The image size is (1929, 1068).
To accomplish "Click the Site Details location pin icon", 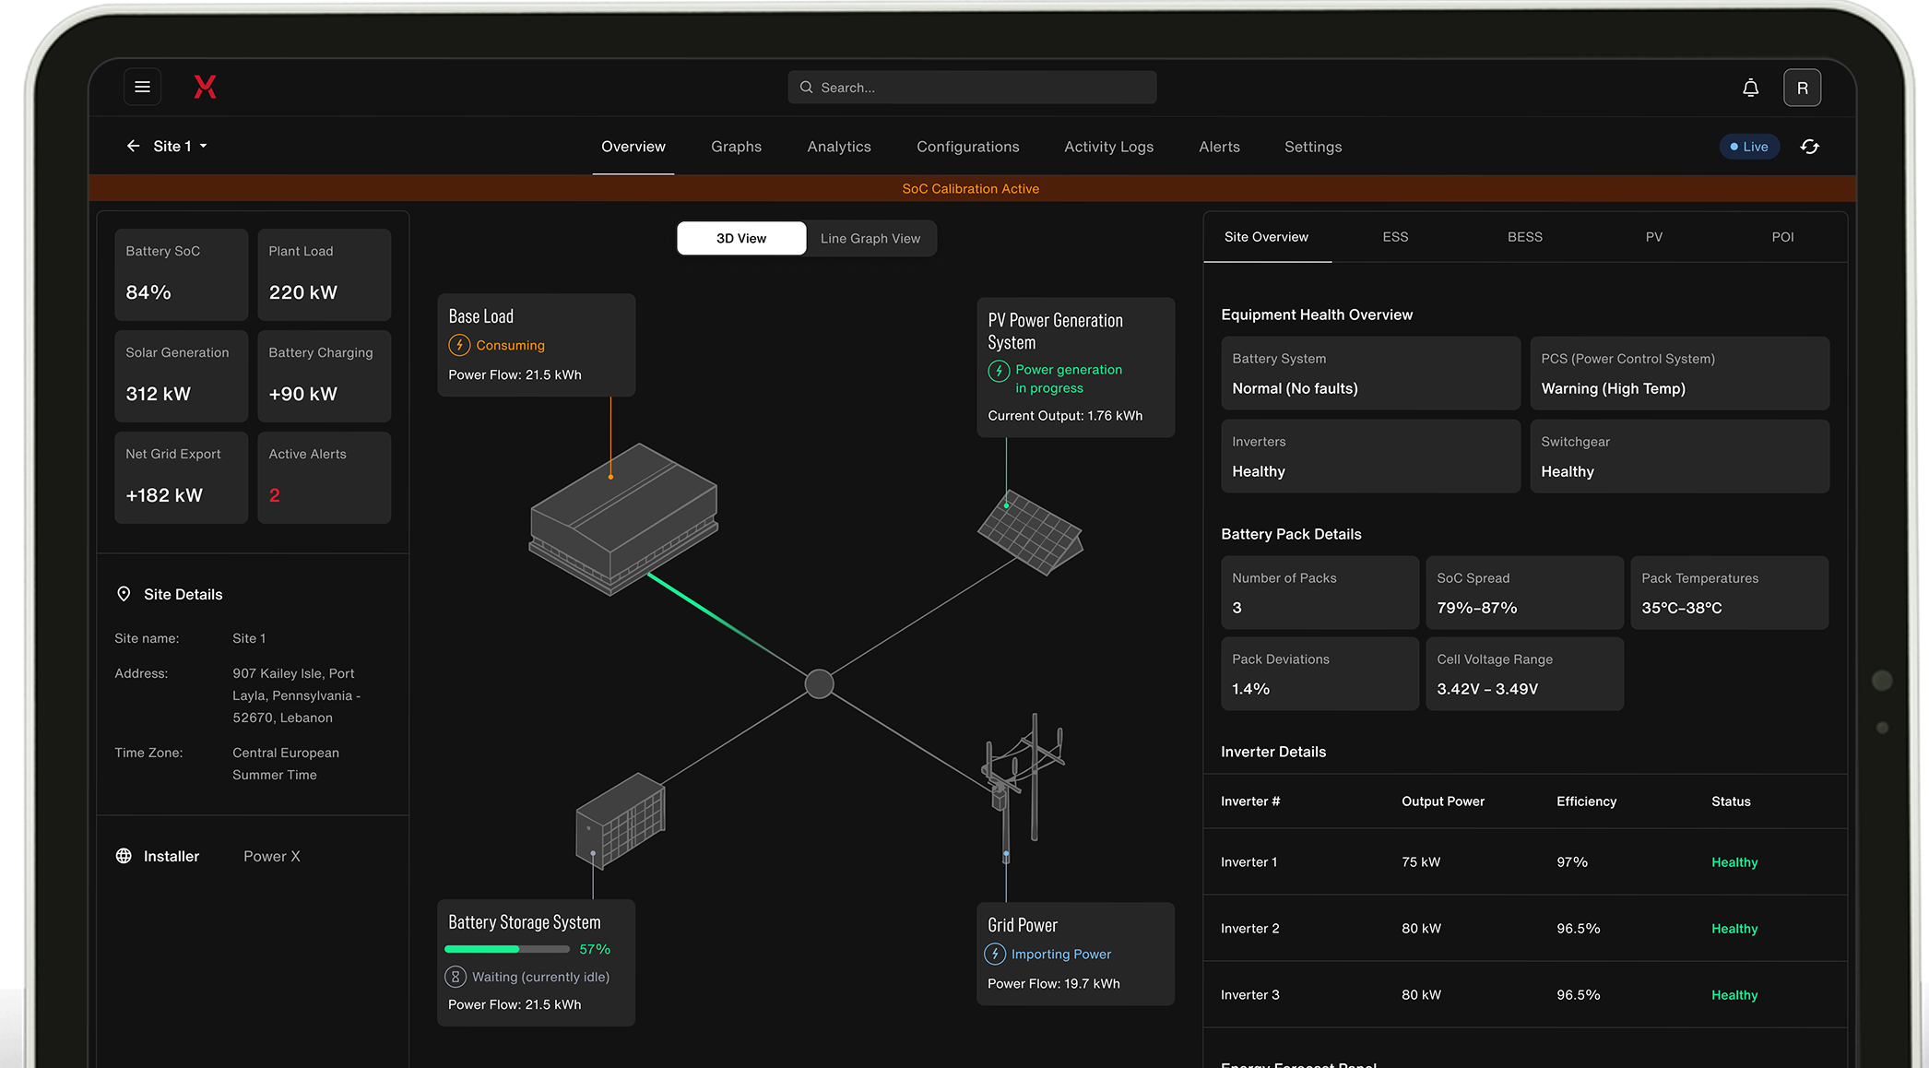I will point(124,594).
